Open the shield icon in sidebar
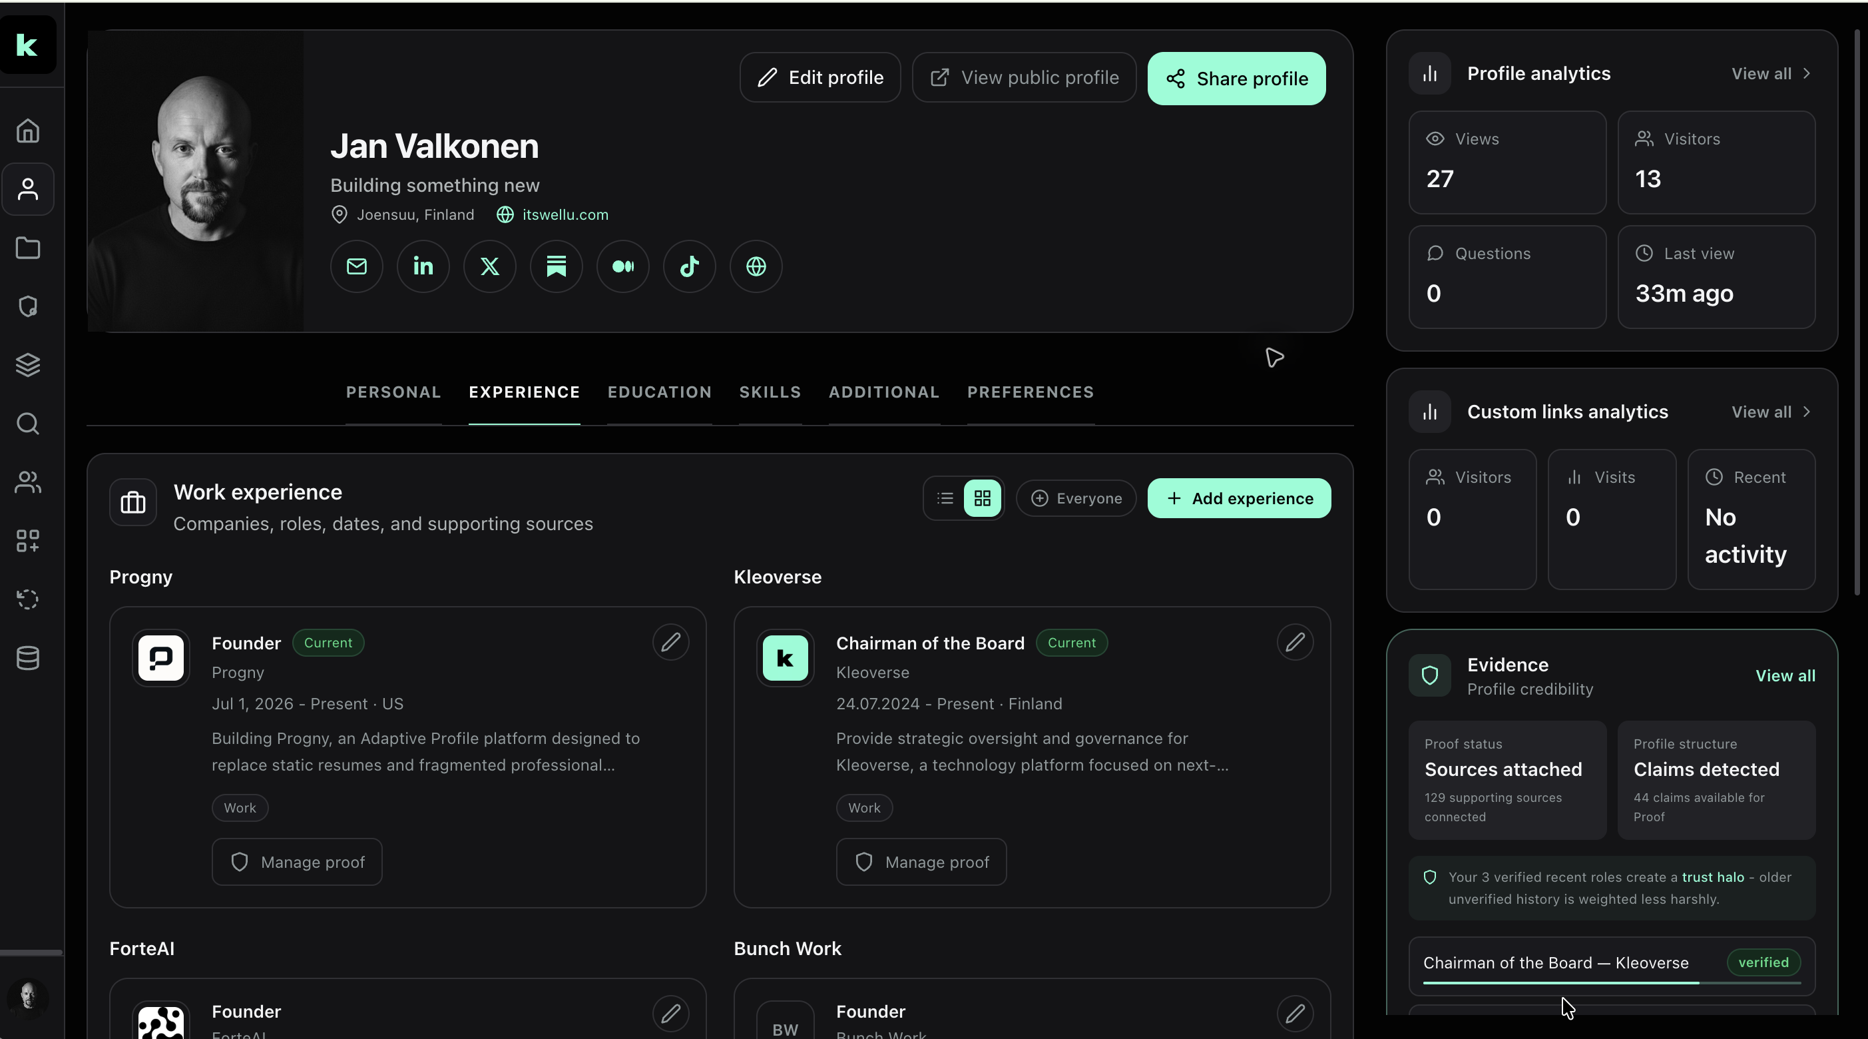Screen dimensions: 1868x1039 click(x=27, y=306)
